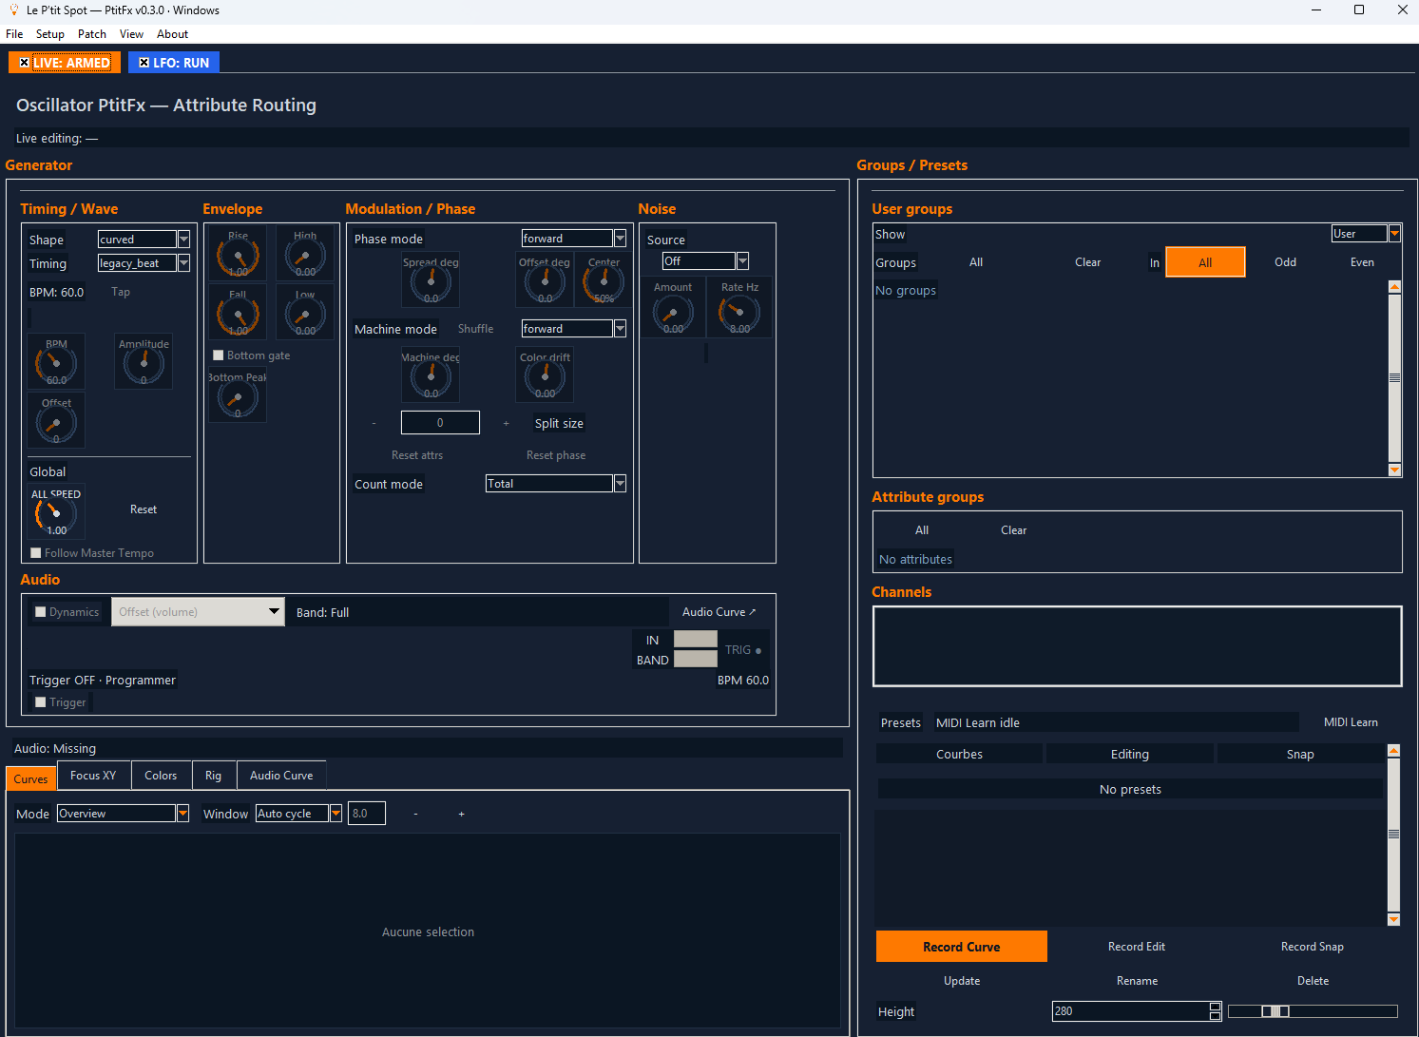The width and height of the screenshot is (1419, 1037).
Task: Click the Offset deg knob
Action: [545, 281]
